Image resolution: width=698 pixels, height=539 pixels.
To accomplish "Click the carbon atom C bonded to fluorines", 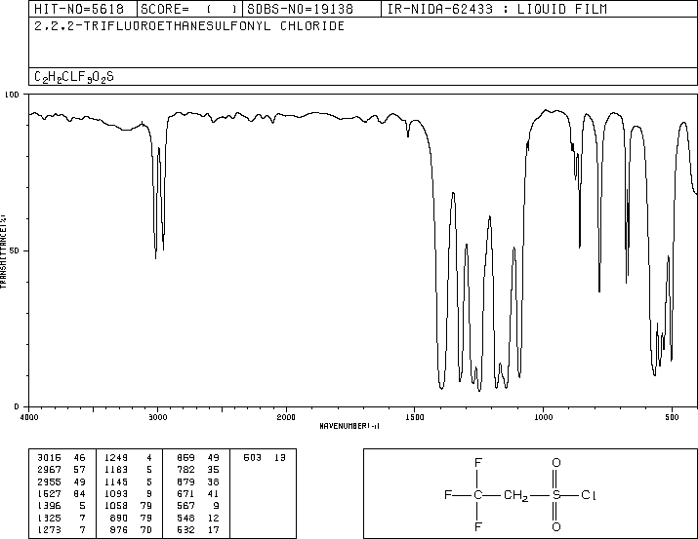I will coord(477,494).
